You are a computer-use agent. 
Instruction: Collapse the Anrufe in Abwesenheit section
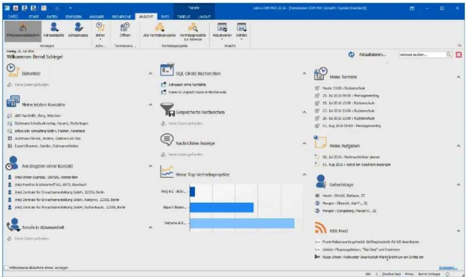(x=150, y=227)
